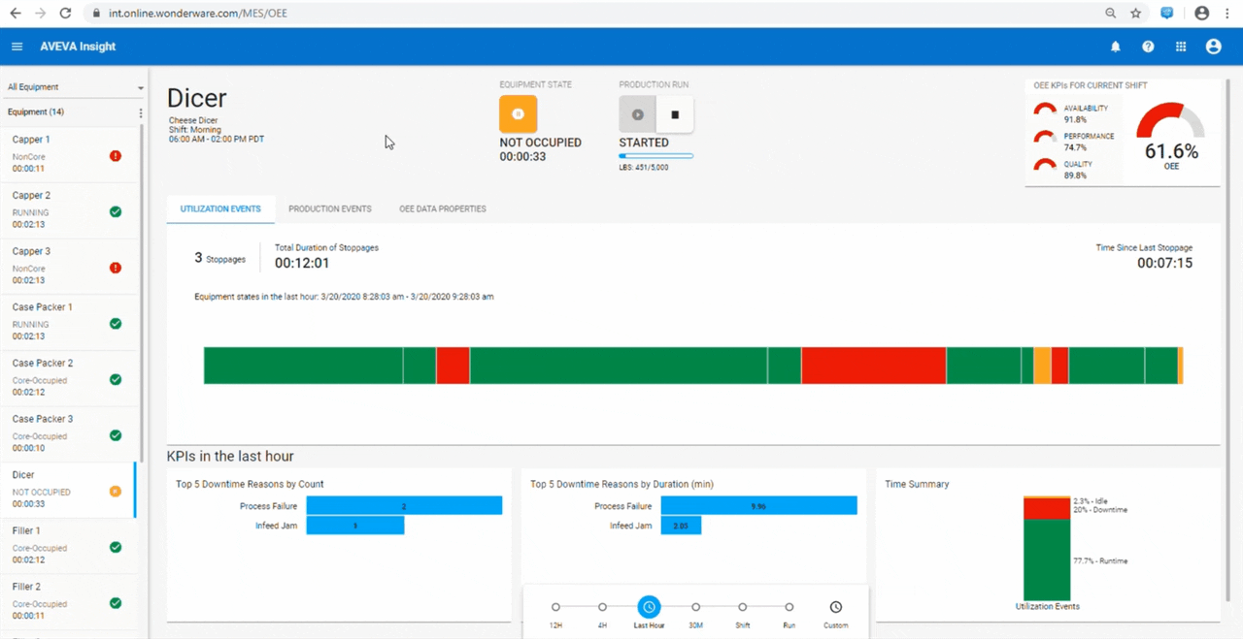Select the 30M time range
This screenshot has width=1243, height=639.
(695, 607)
